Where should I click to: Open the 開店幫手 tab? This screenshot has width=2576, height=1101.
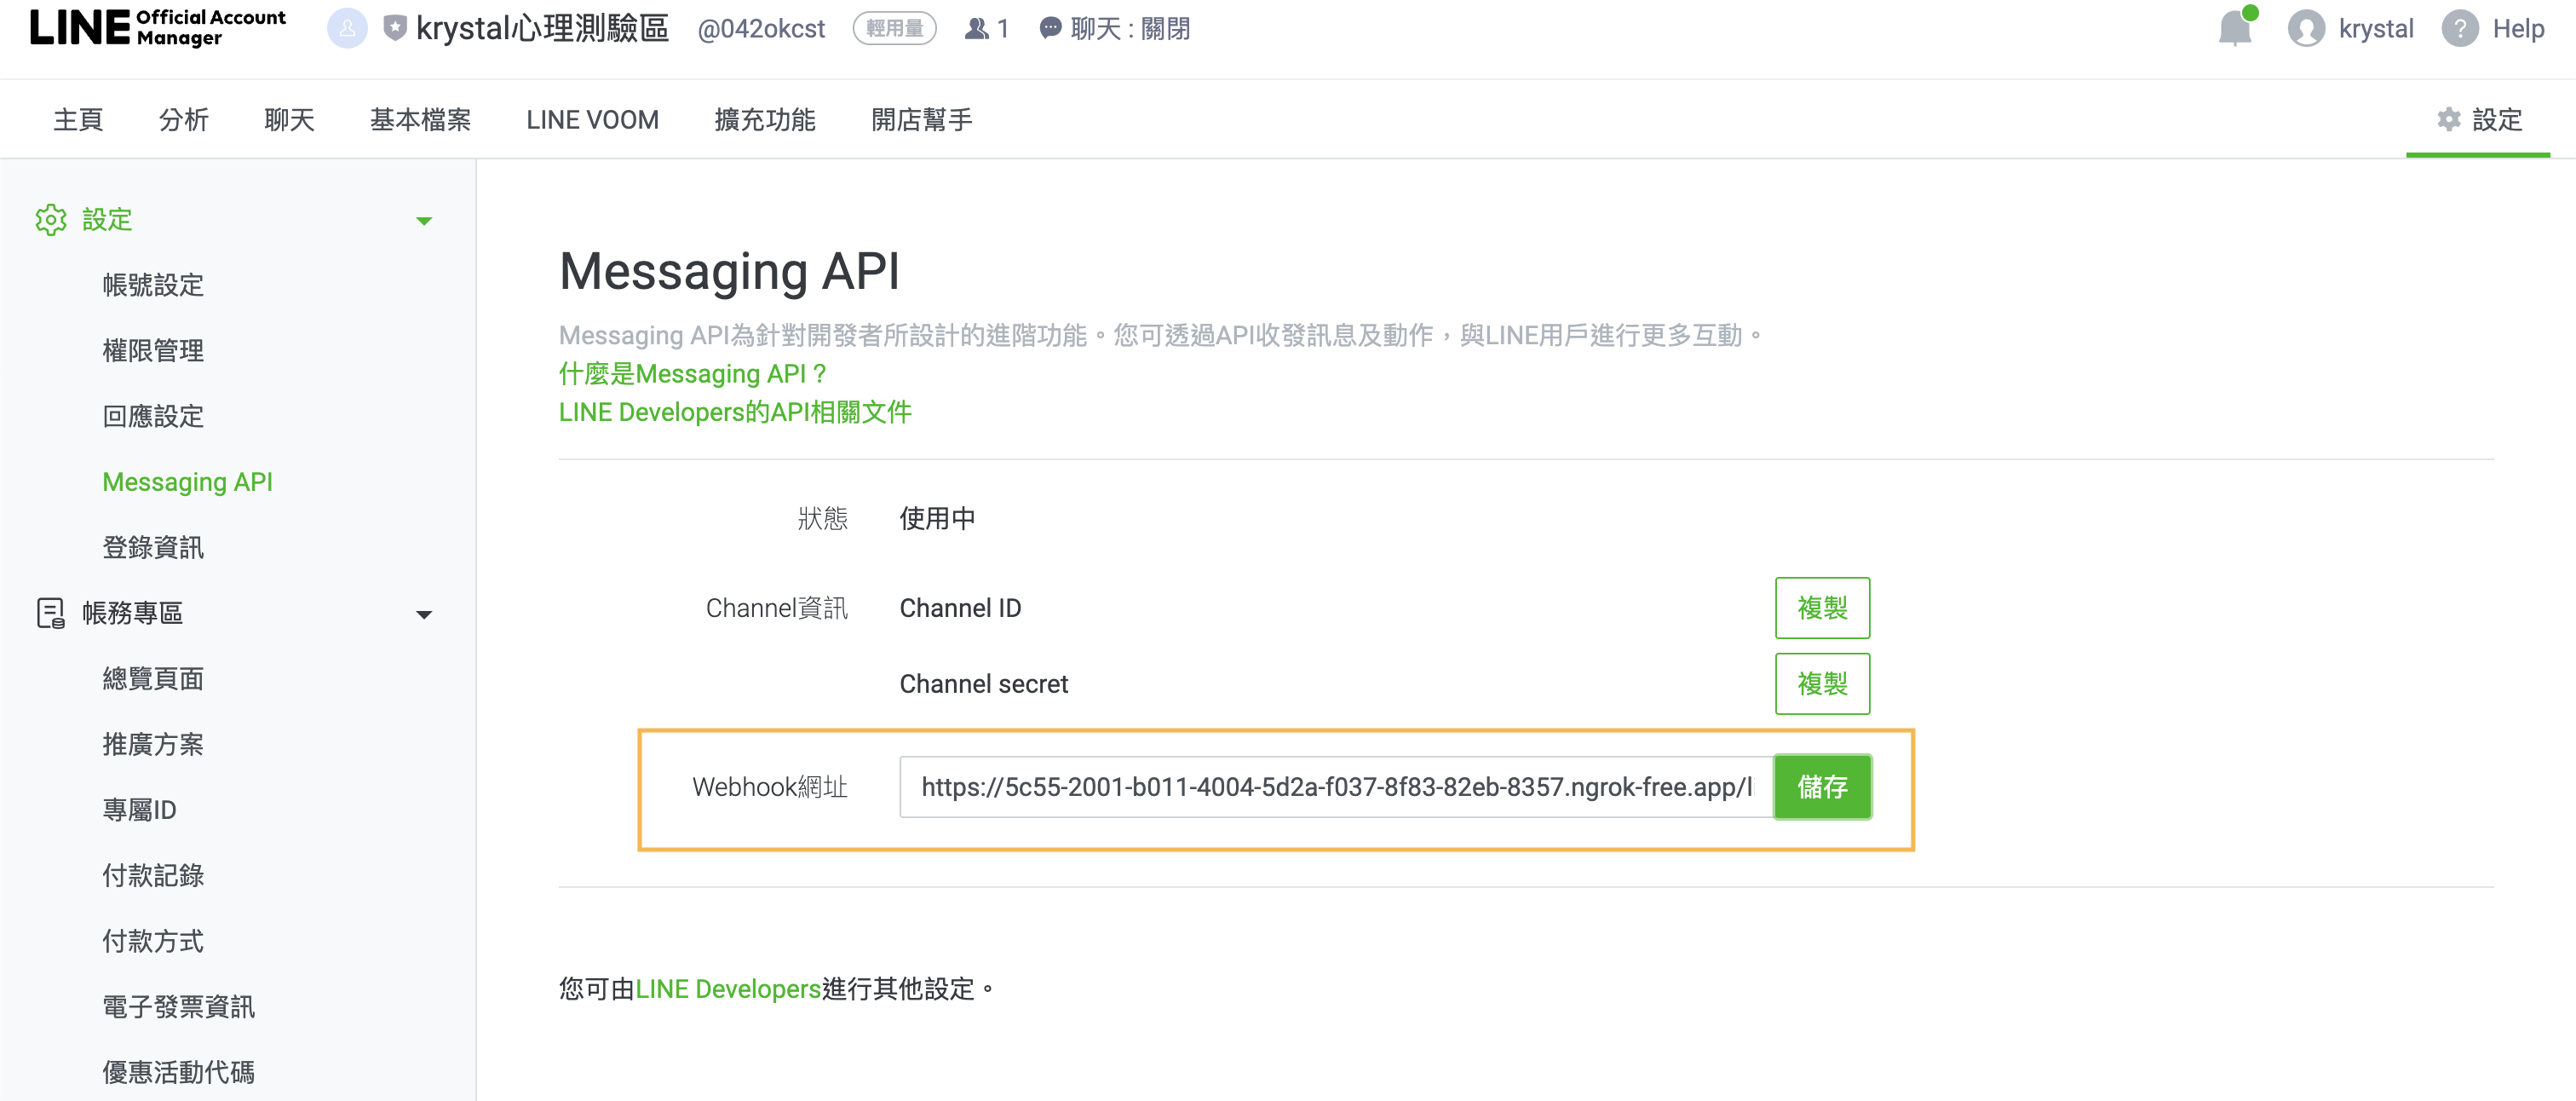click(922, 119)
